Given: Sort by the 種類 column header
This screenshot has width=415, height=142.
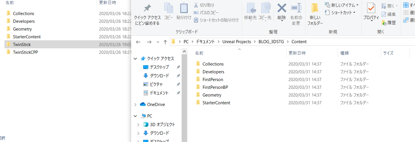Looking at the screenshot, I should click(x=344, y=53).
